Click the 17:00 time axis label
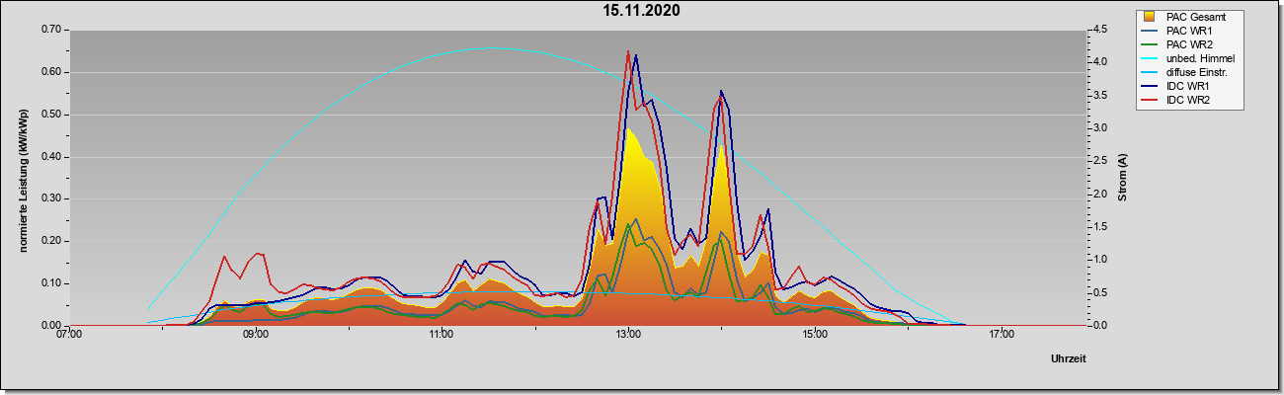The height and width of the screenshot is (395, 1284). coord(1001,334)
